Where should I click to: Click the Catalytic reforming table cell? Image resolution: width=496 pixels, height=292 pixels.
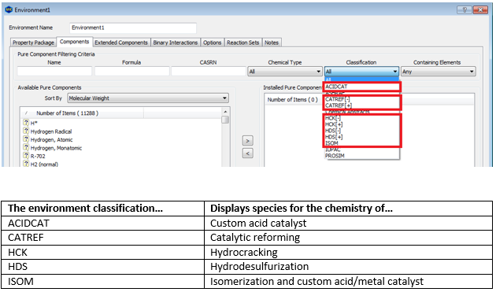tap(348, 237)
